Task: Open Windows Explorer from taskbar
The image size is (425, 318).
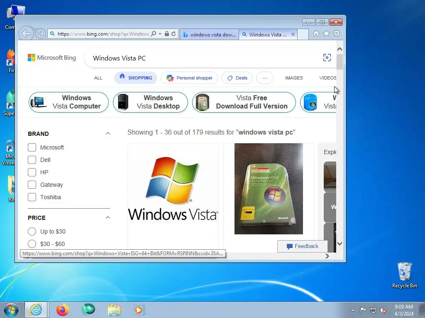Action: pos(114,310)
